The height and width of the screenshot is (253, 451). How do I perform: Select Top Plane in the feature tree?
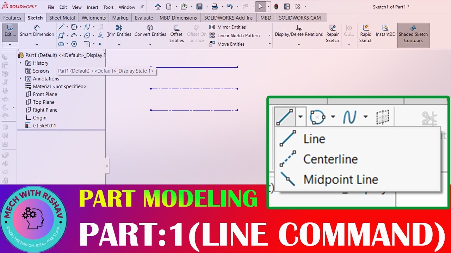click(x=40, y=102)
